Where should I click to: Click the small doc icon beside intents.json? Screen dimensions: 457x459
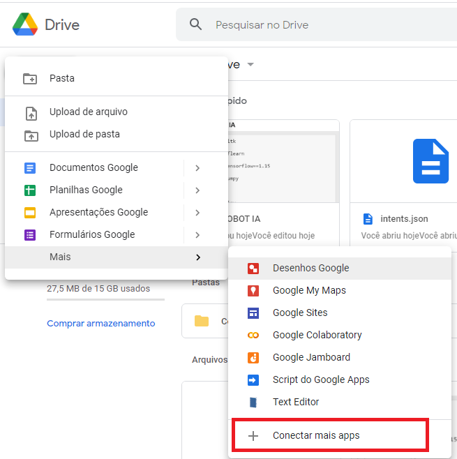pos(368,219)
